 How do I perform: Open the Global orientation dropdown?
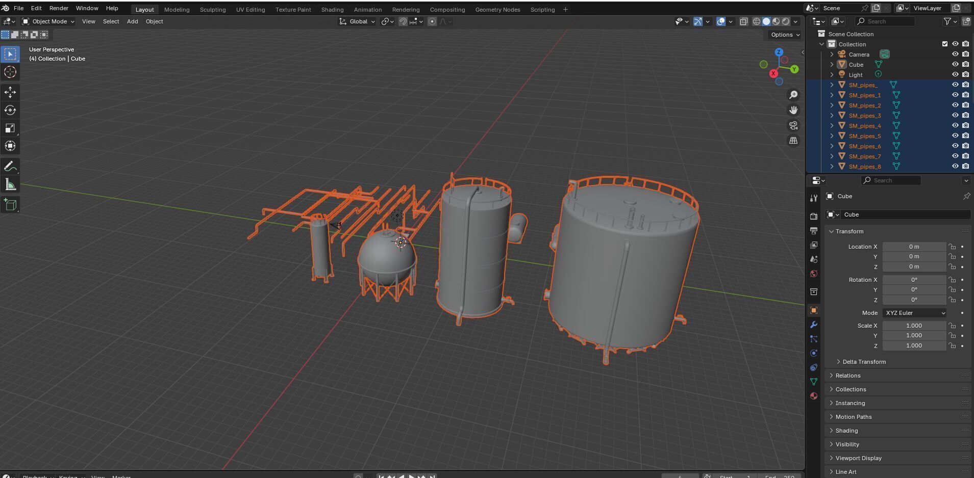pos(358,21)
